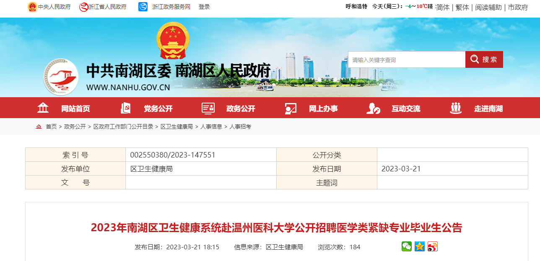This screenshot has width=540, height=261.
Task: Click the article title 2023年南湖区卫生健康系统
Action: [276, 228]
